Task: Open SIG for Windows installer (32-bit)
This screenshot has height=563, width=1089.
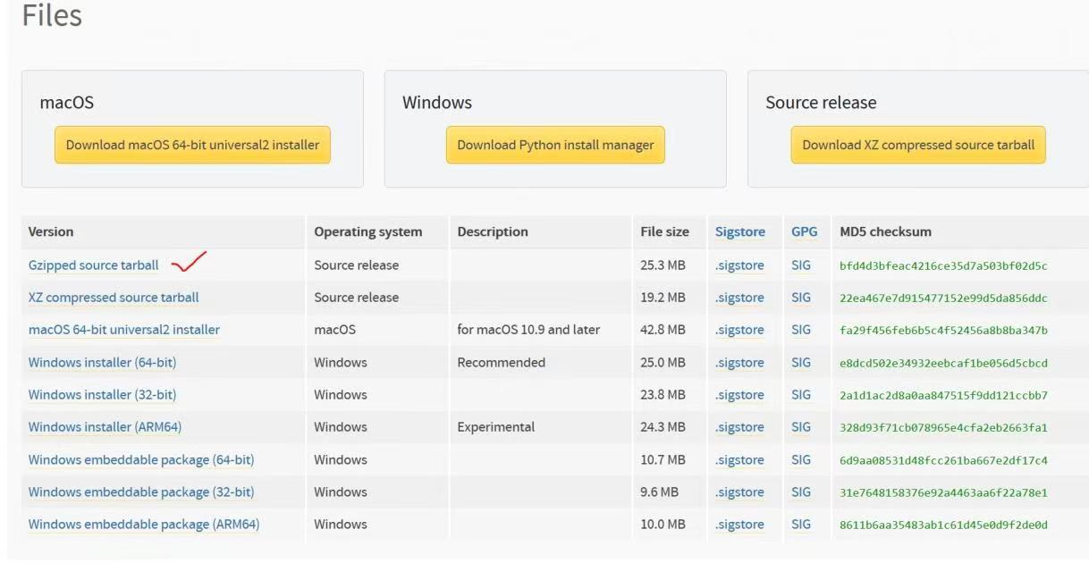Action: pos(801,395)
